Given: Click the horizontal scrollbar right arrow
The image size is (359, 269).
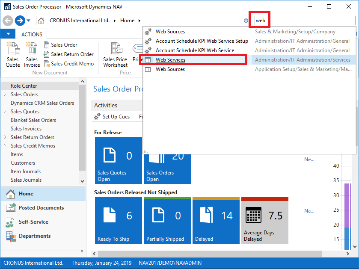Looking at the screenshot, I should pos(348,254).
